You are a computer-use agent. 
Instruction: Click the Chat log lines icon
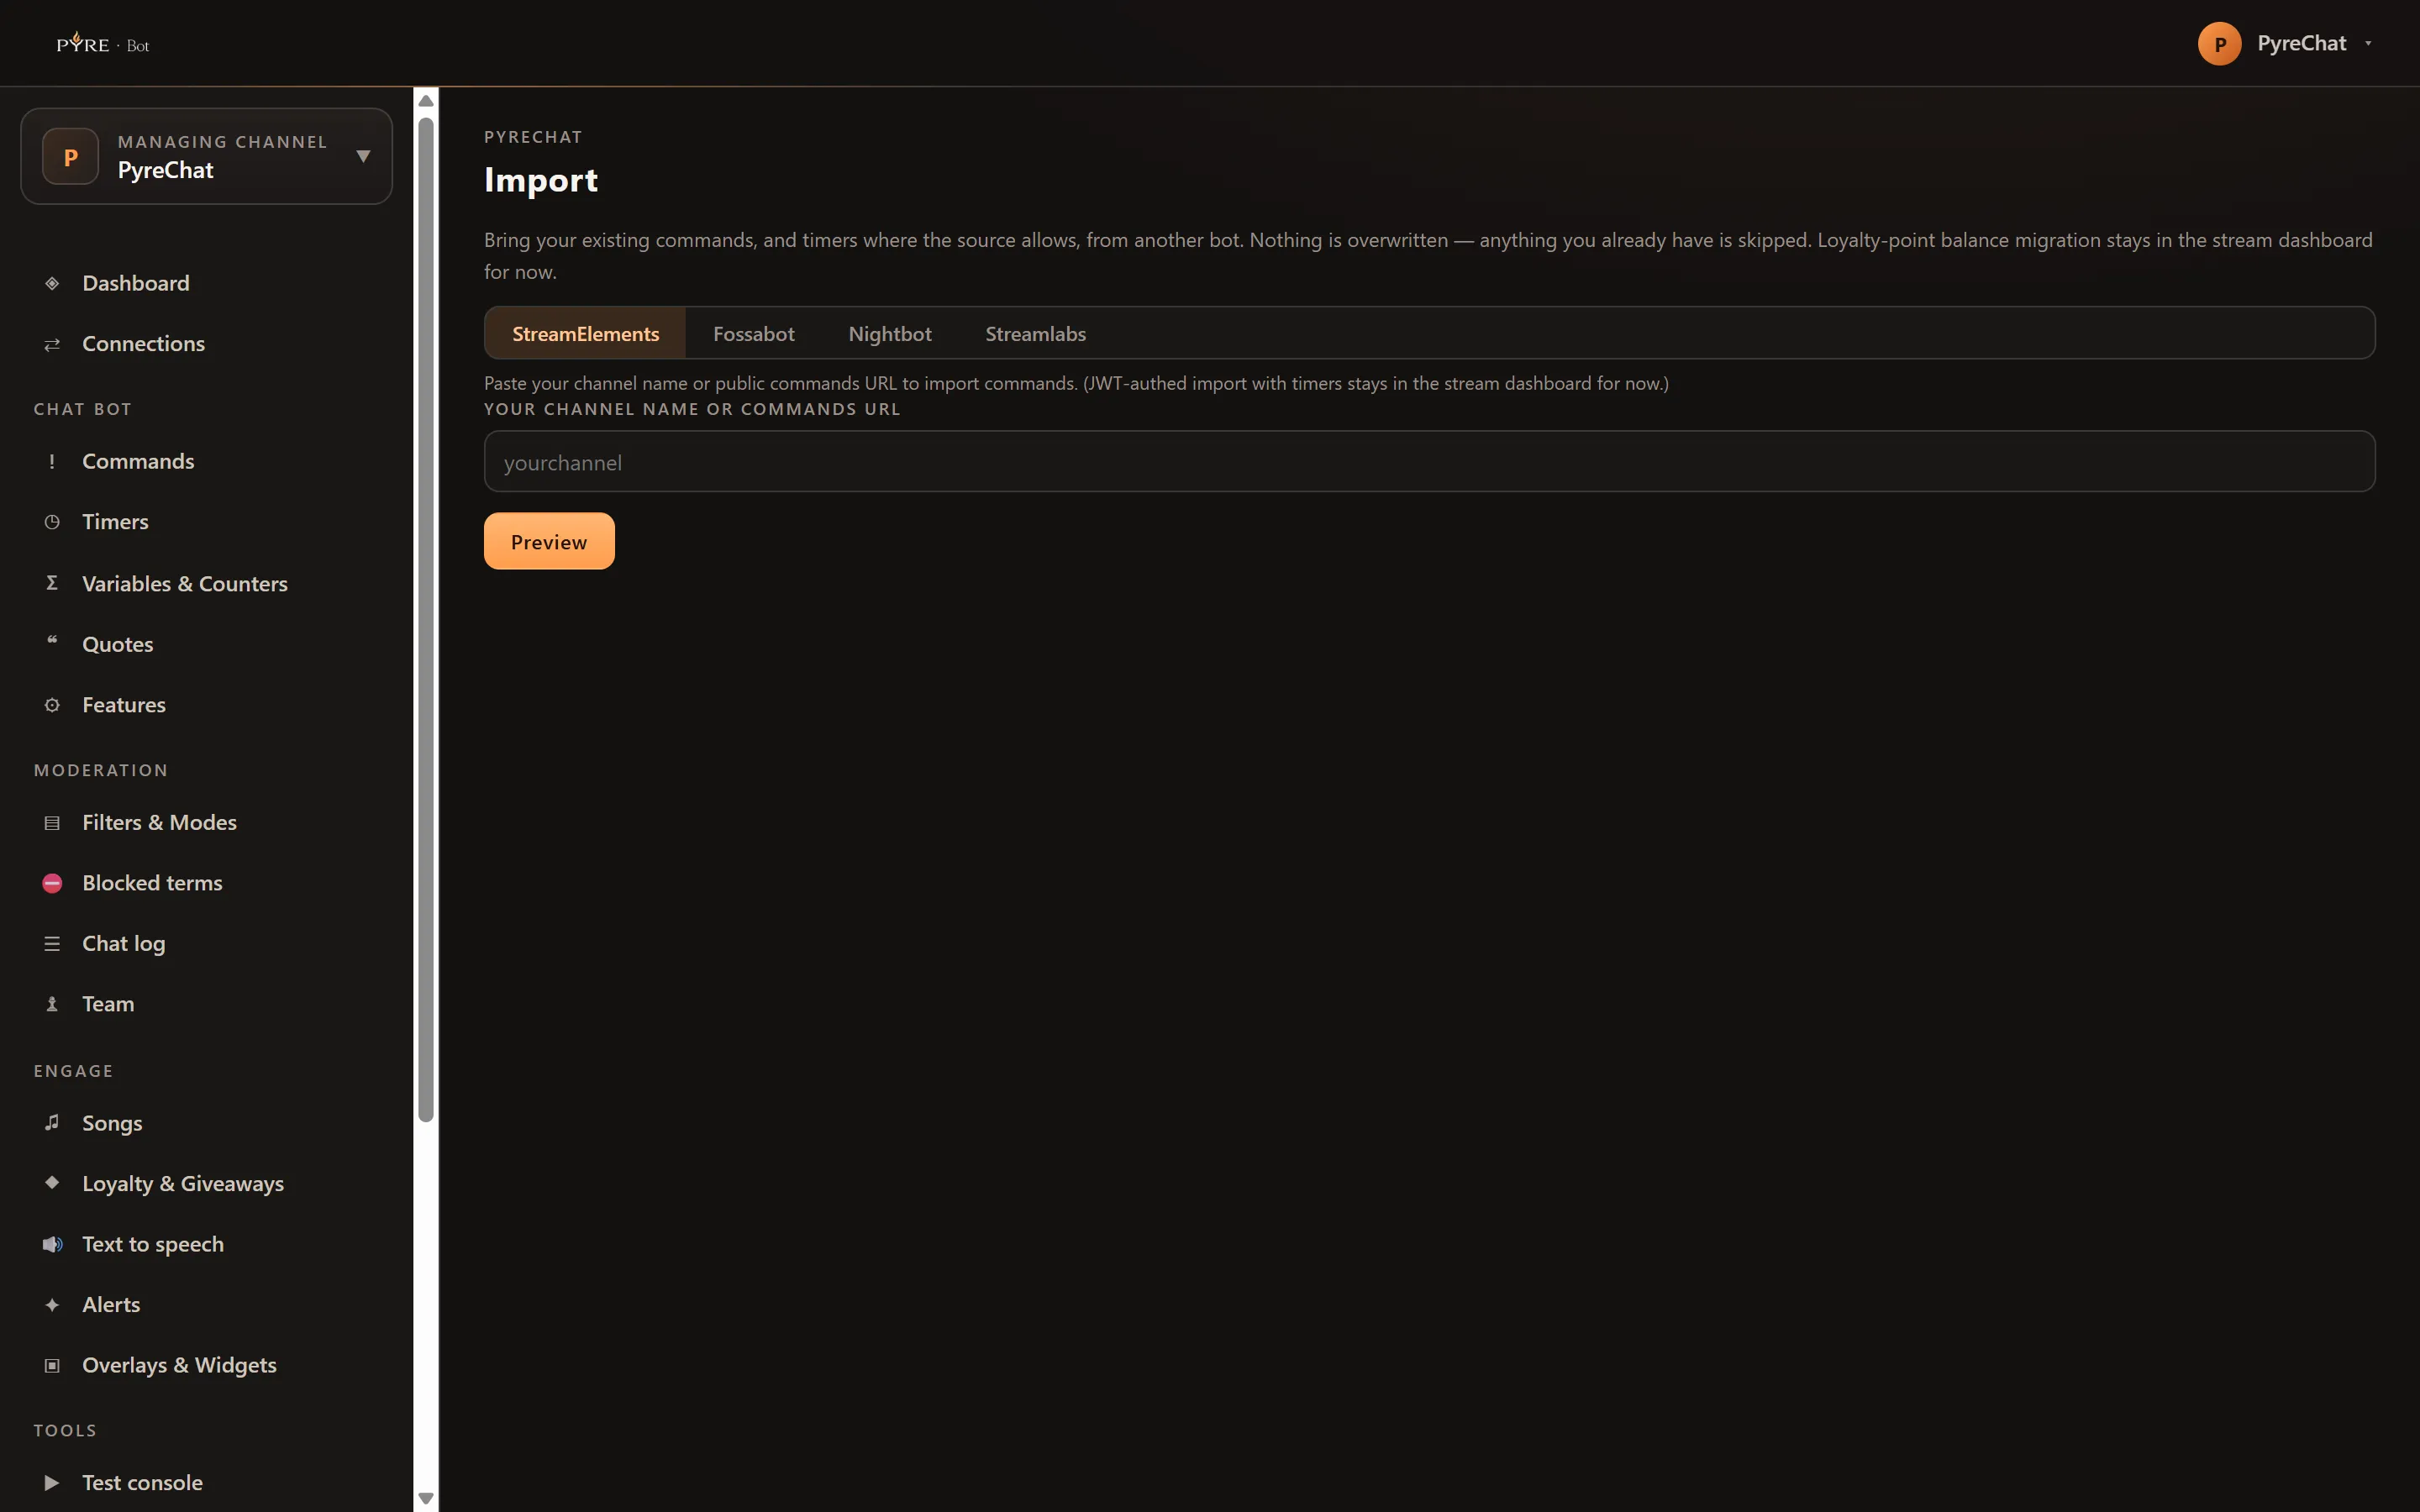(x=52, y=944)
